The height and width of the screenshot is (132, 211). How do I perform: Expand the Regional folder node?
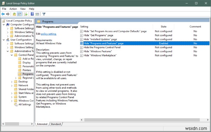pyautogui.click(x=16, y=78)
